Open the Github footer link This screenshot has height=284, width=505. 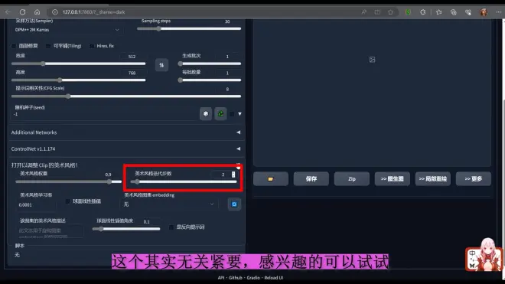tap(236, 278)
